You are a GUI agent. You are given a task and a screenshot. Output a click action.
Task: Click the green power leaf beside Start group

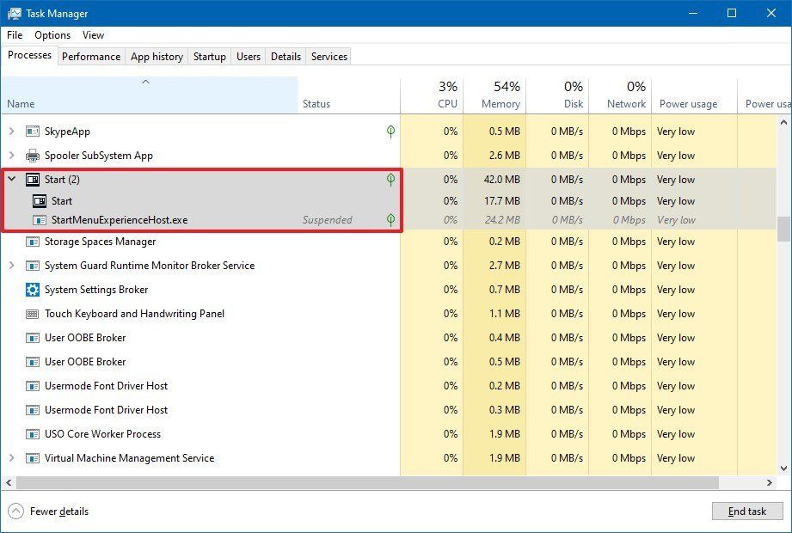(x=390, y=179)
